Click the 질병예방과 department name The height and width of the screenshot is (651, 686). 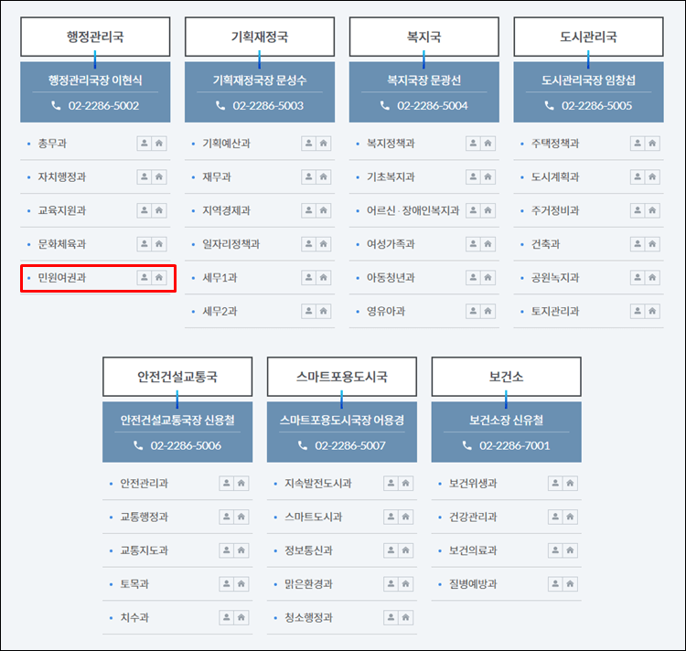coord(474,584)
